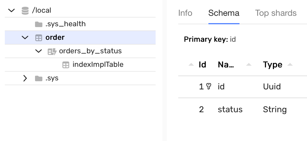Collapse the orders_by_status index node
307x141 pixels.
pos(38,51)
